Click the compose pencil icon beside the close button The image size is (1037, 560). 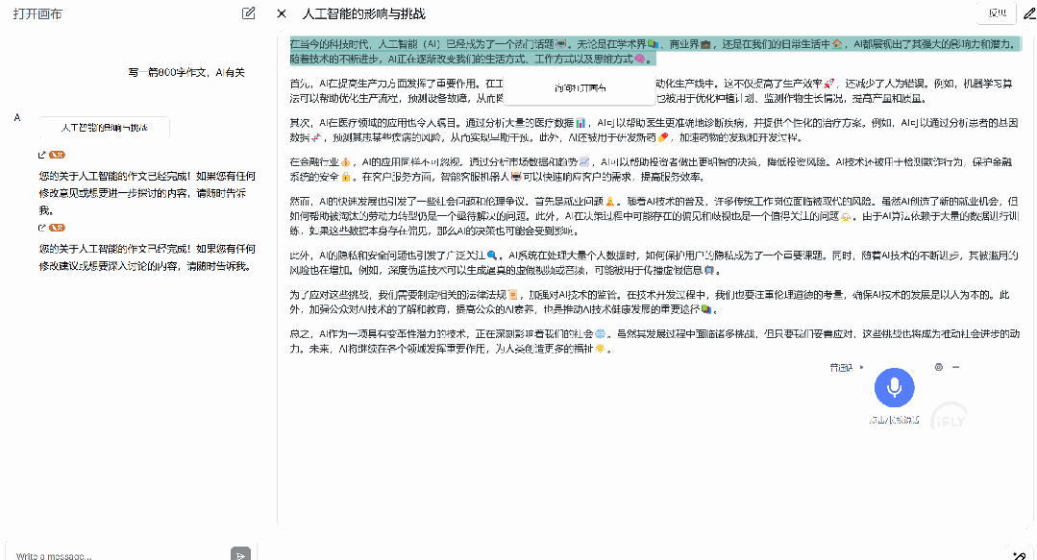coord(248,13)
